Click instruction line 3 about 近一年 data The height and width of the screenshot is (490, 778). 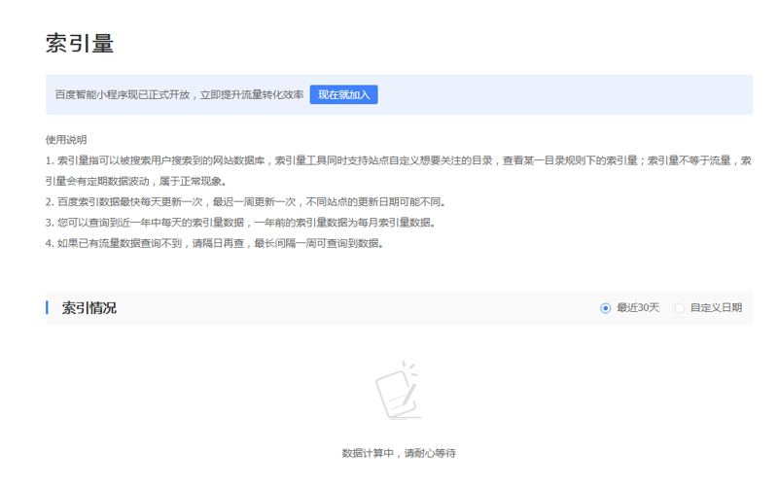(241, 223)
